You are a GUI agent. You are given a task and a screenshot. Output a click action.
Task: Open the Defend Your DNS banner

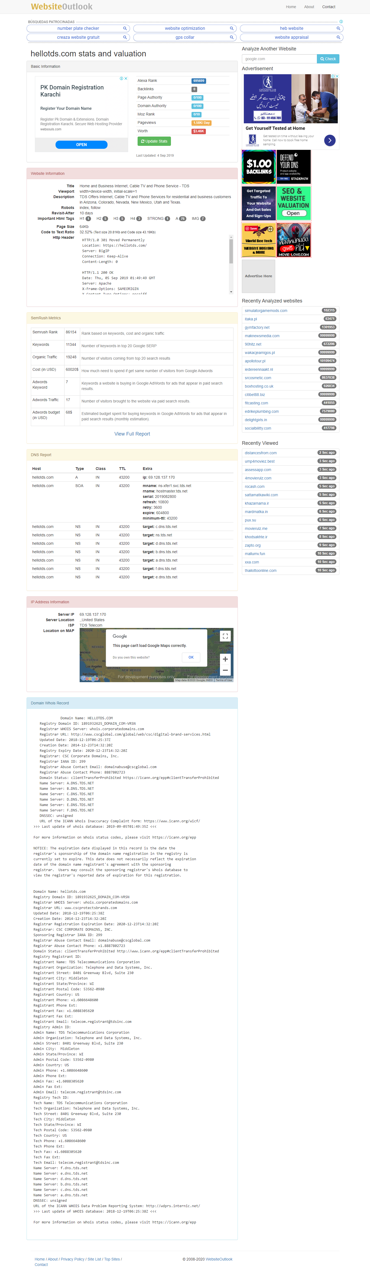(x=294, y=167)
